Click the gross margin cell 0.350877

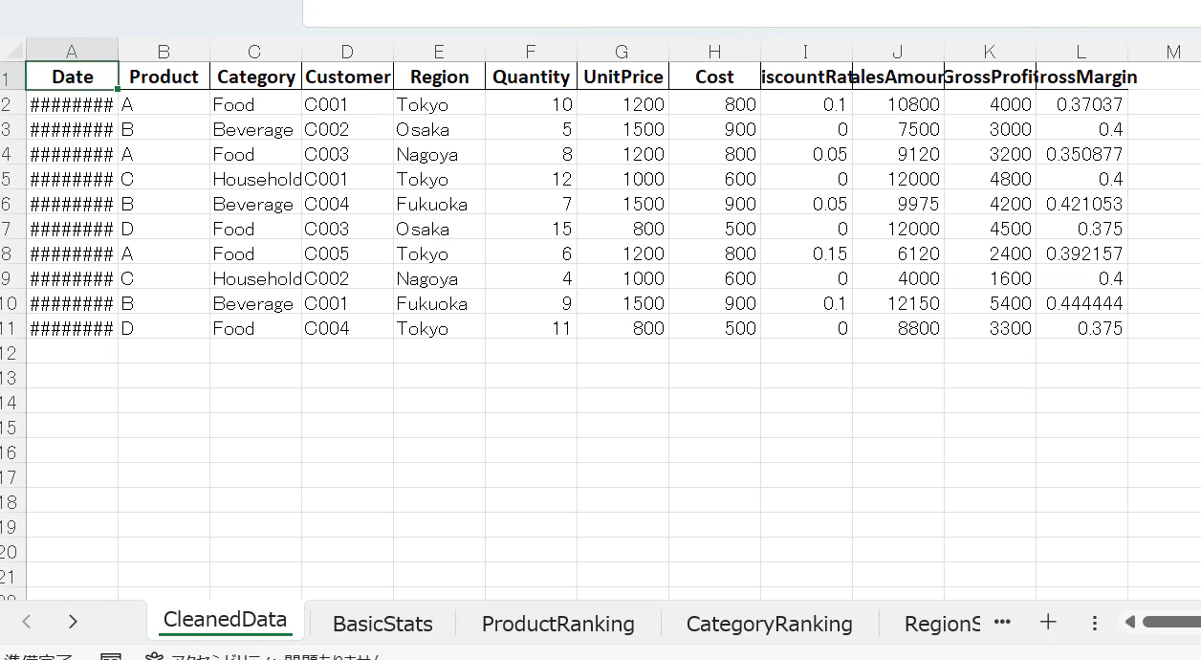pyautogui.click(x=1081, y=154)
